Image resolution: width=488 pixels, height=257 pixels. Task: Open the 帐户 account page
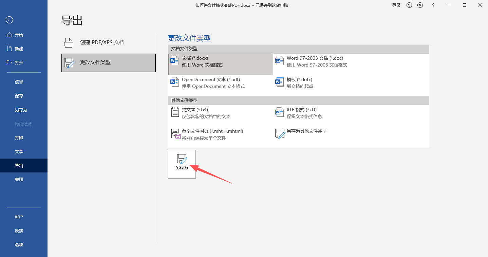(x=24, y=217)
